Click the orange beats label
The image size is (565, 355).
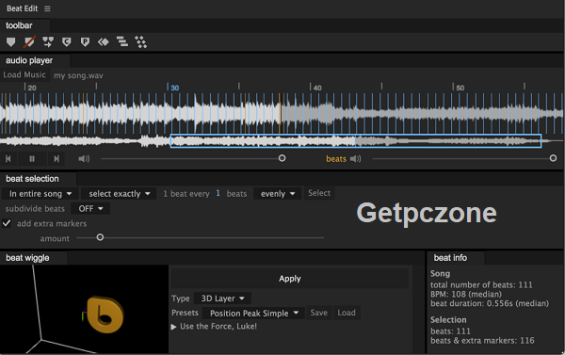tap(336, 159)
